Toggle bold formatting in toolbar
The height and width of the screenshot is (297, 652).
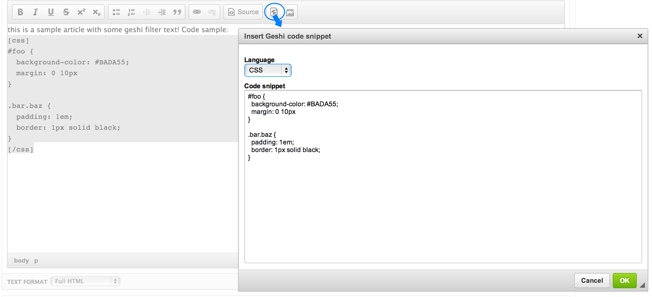(20, 12)
